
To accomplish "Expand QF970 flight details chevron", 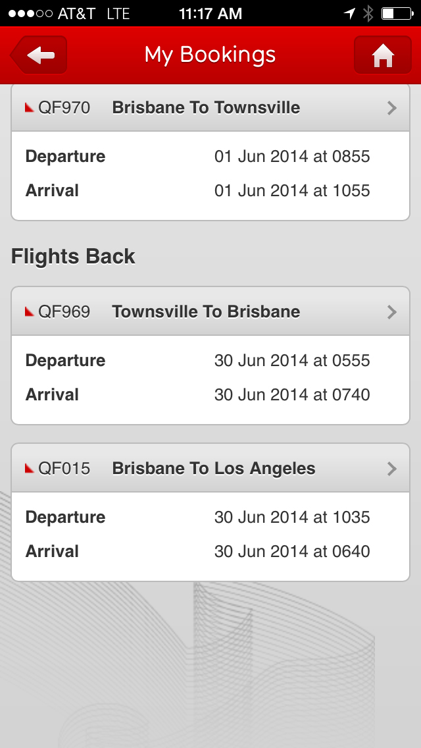I will pos(392,108).
